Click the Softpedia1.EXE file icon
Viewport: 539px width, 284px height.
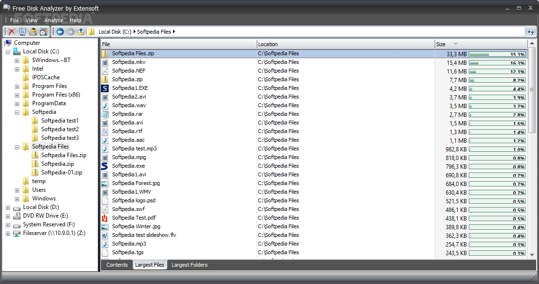105,88
